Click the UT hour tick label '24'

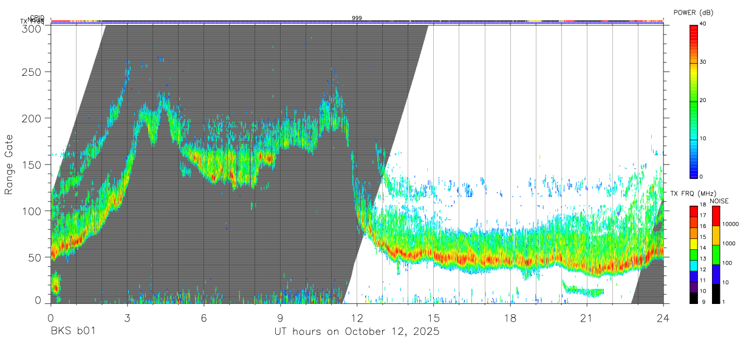point(663,318)
